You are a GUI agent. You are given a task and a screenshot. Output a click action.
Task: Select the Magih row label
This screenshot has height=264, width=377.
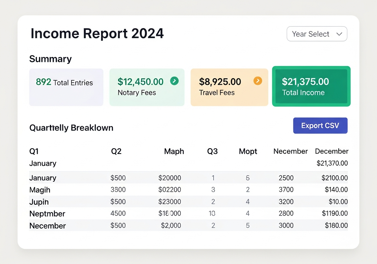pos(40,190)
